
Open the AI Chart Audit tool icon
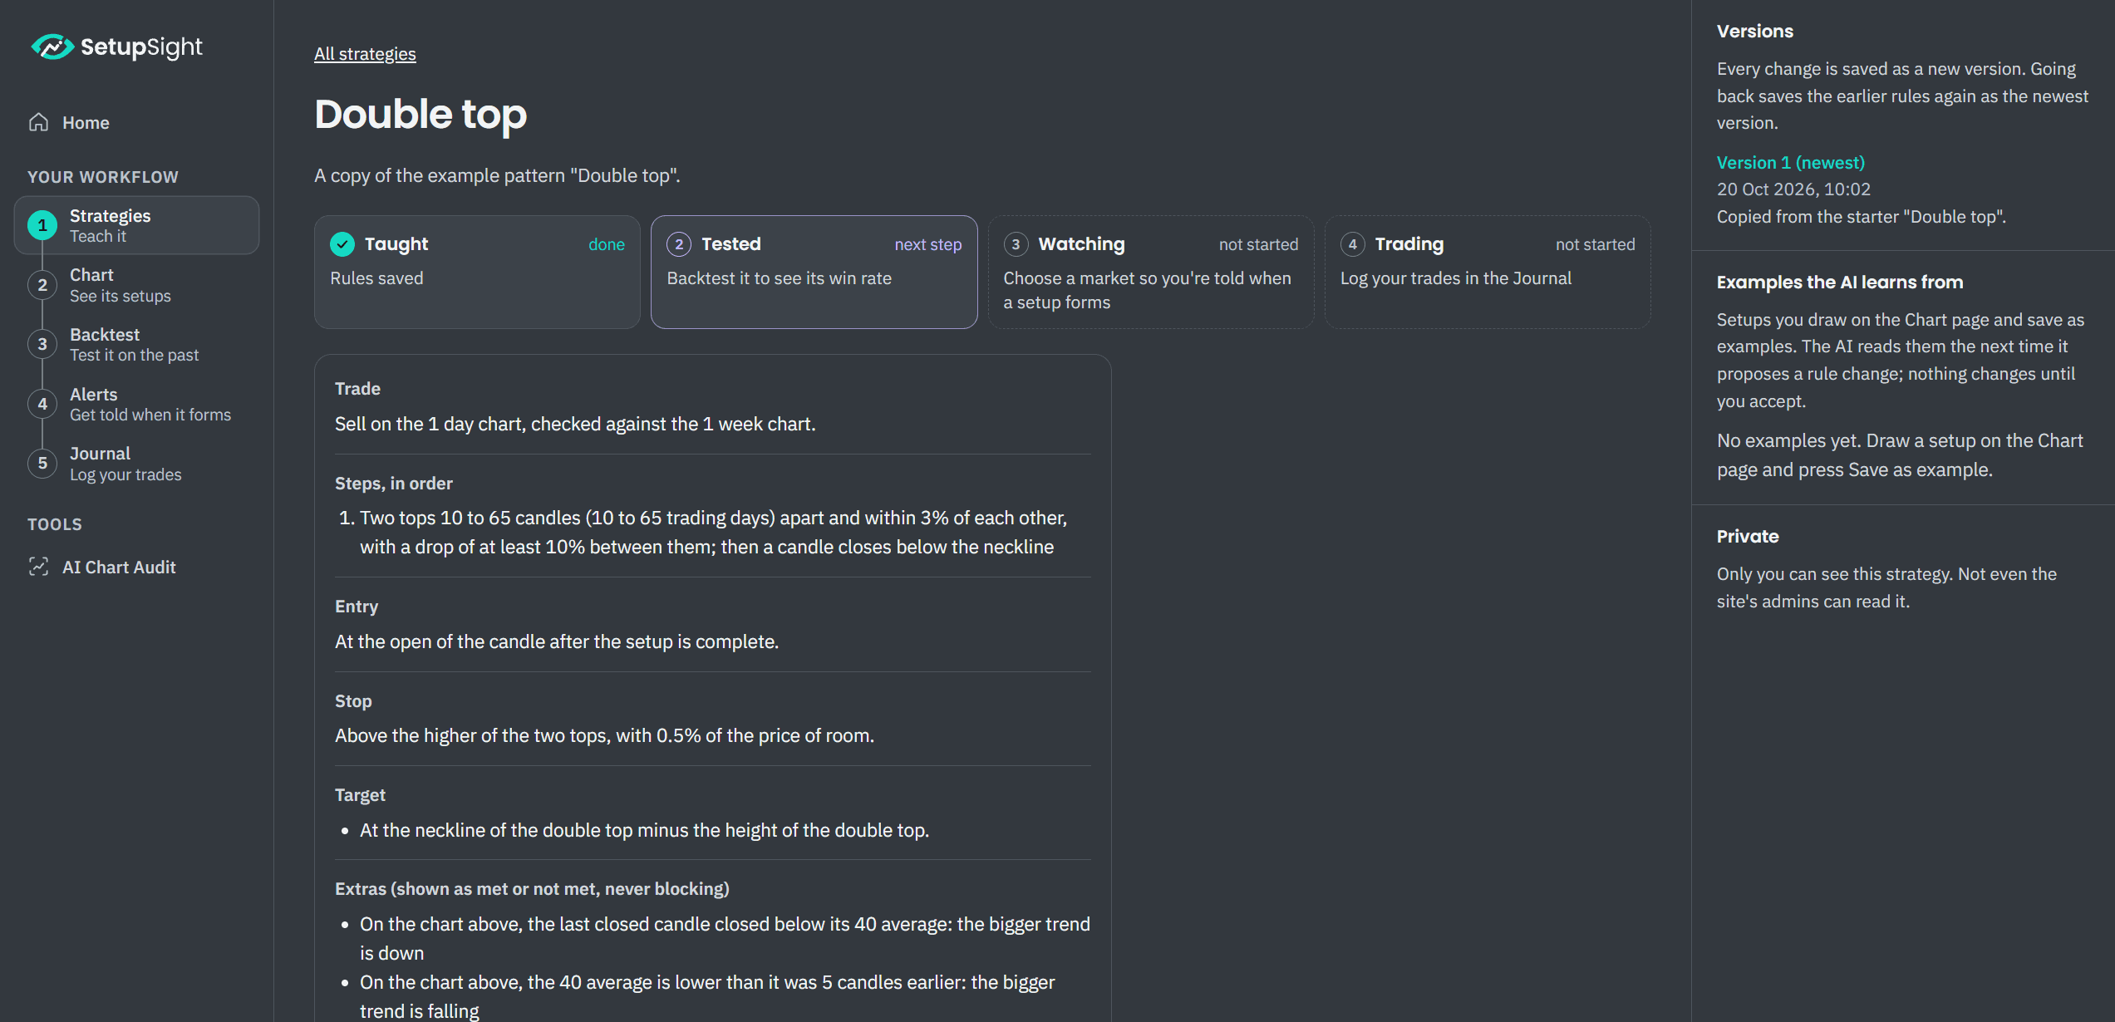coord(39,567)
